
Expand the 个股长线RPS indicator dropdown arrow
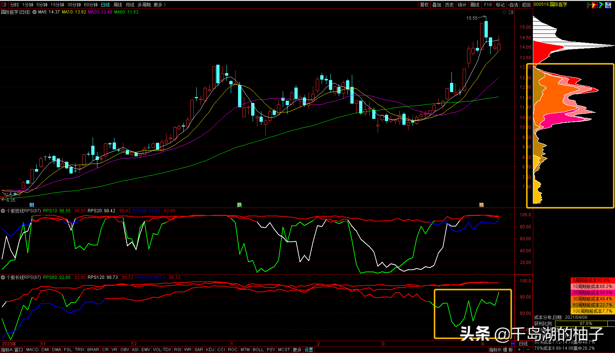pos(3,277)
